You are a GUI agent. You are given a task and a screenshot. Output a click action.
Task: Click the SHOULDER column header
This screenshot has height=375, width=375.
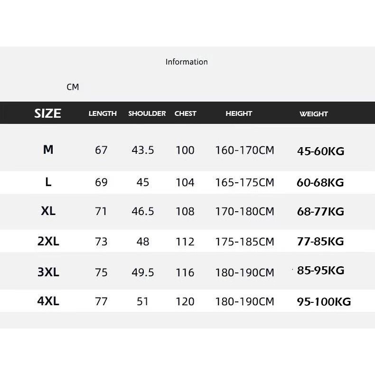click(147, 113)
